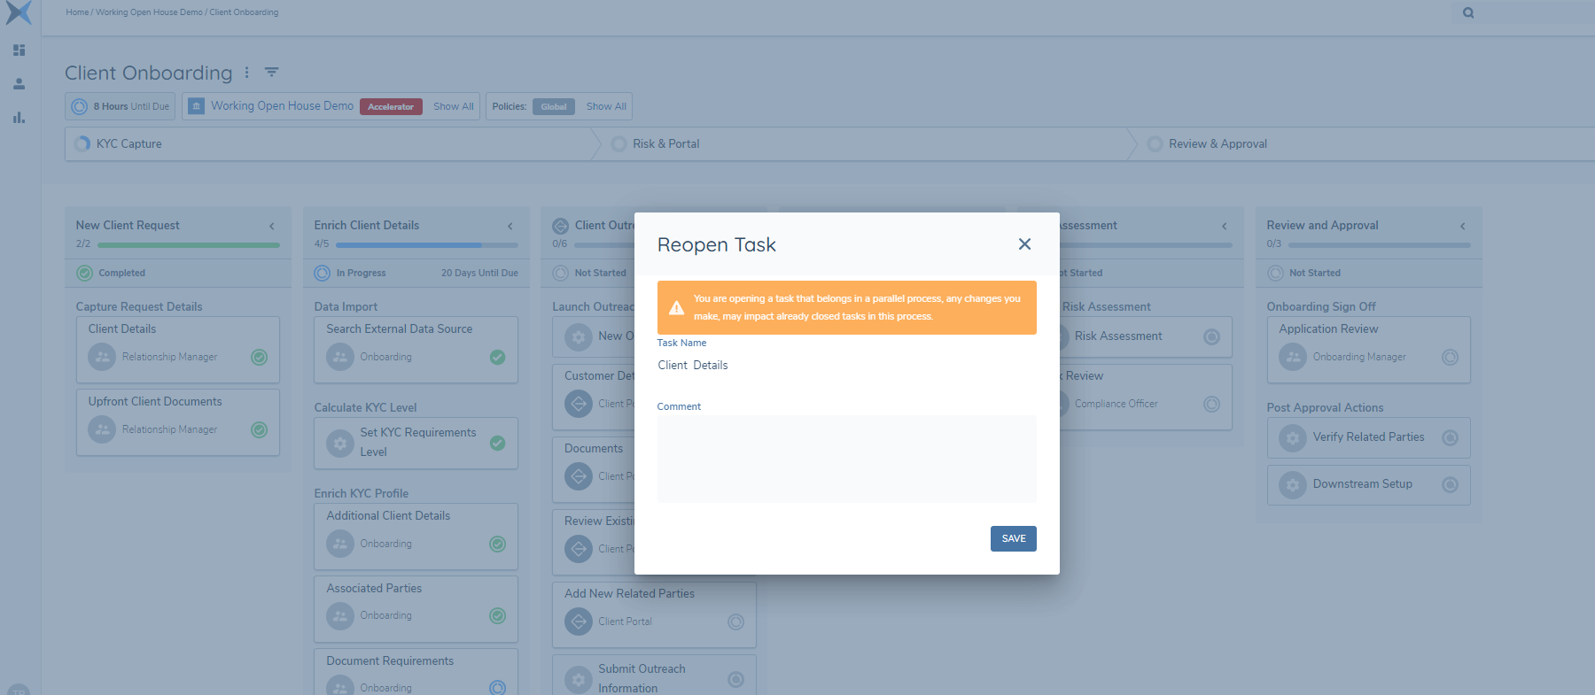Click the Submit Outreach Information gear icon
1595x695 pixels.
pyautogui.click(x=579, y=679)
